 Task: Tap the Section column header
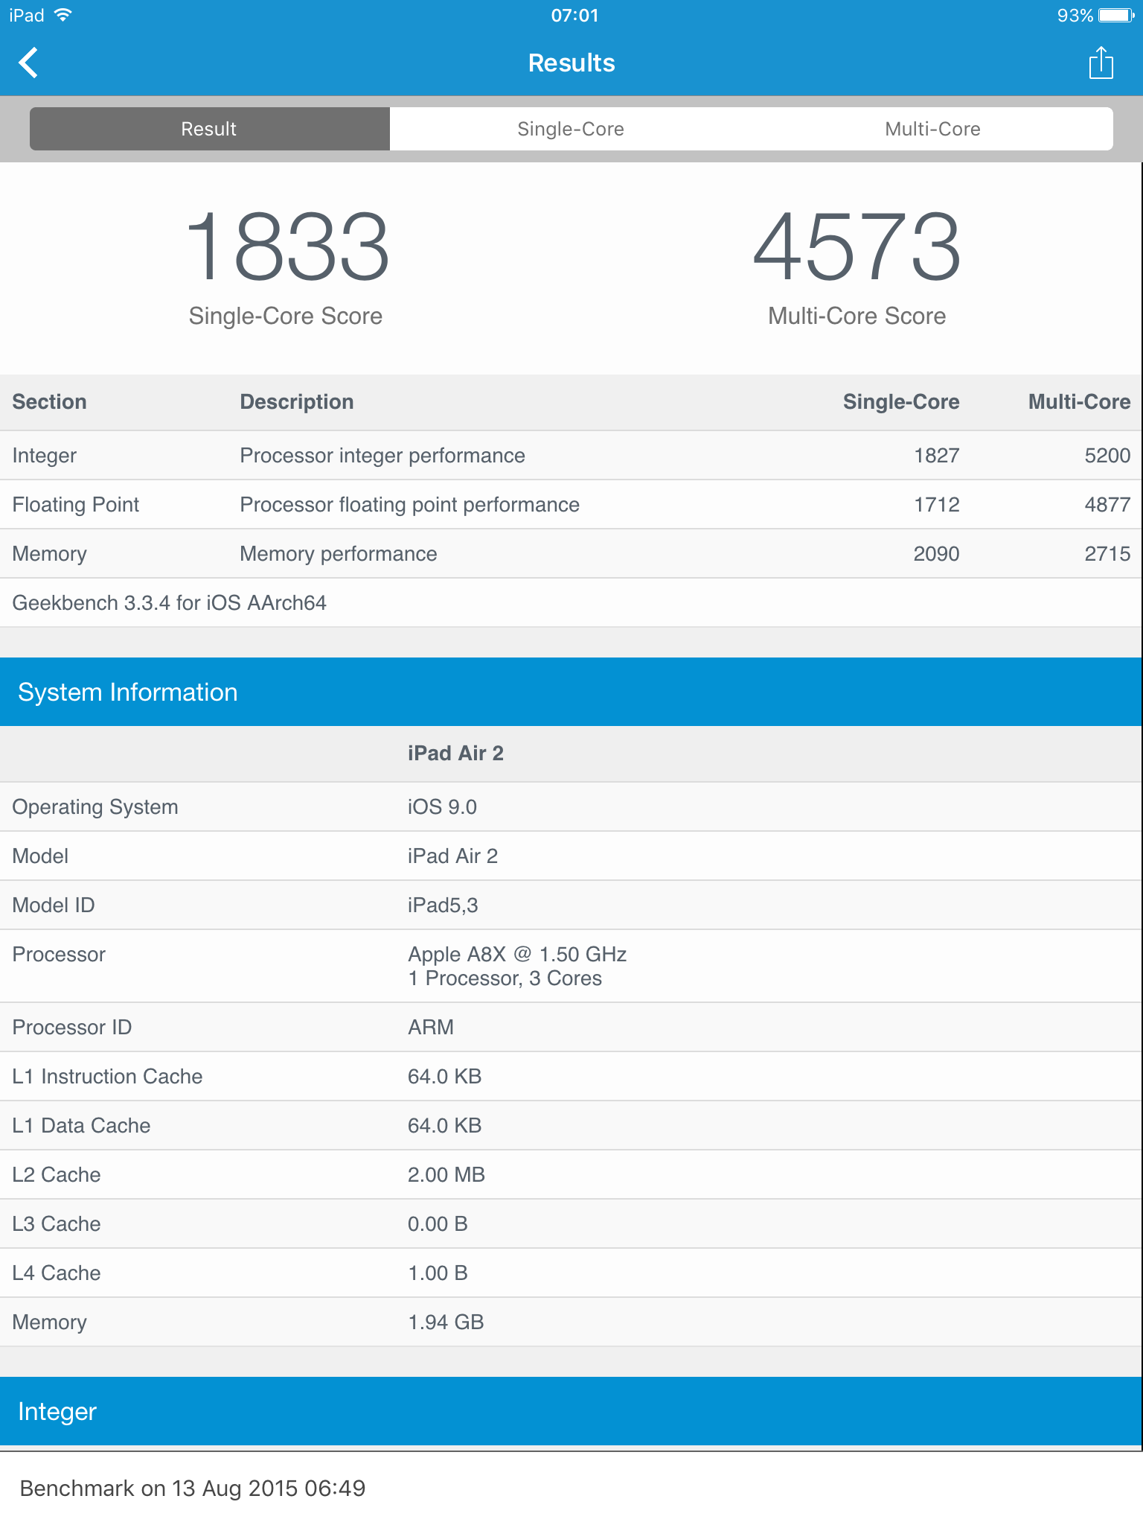tap(50, 402)
